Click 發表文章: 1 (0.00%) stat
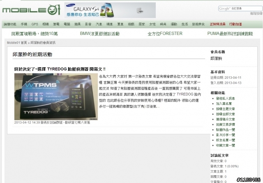This screenshot has height=183, width=263. (224, 166)
